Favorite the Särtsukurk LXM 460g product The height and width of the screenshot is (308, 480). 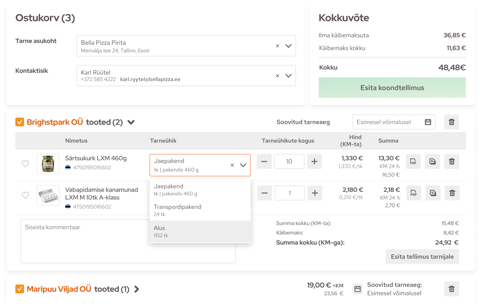point(26,164)
